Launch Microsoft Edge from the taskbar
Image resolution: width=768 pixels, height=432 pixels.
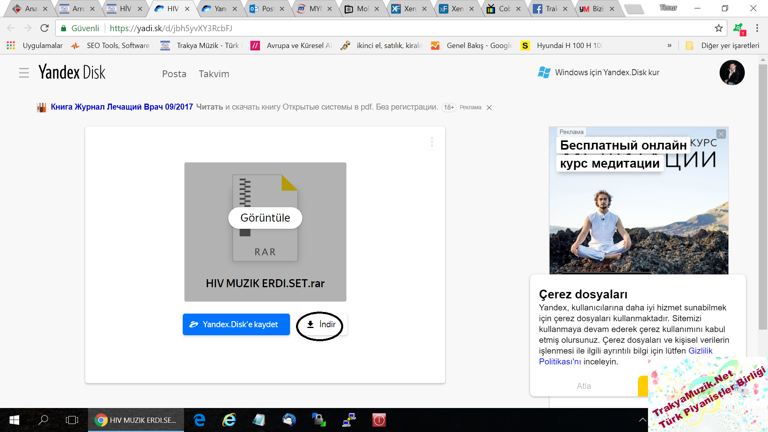[199, 420]
